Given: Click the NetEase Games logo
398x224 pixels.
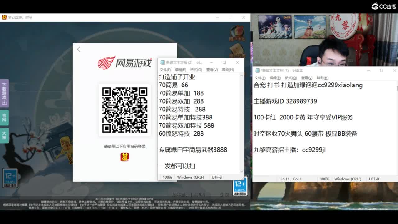Looking at the screenshot, I should tap(124, 63).
